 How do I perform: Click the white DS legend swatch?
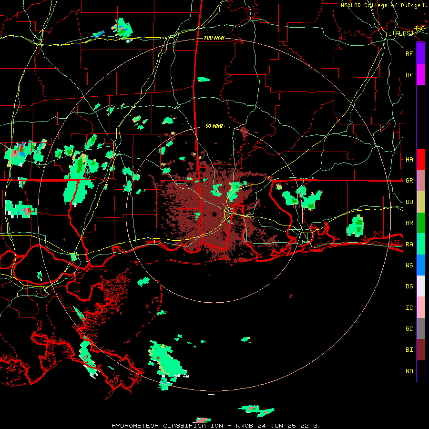tap(421, 286)
